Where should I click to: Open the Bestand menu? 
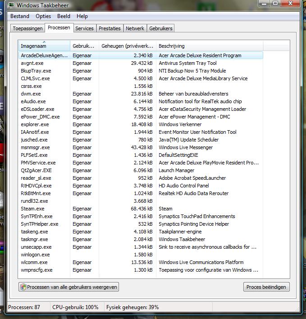pyautogui.click(x=20, y=16)
